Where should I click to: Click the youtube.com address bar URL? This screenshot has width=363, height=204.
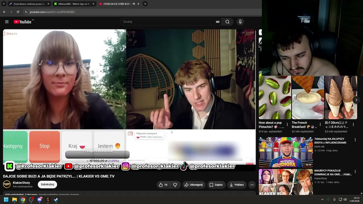tap(52, 12)
